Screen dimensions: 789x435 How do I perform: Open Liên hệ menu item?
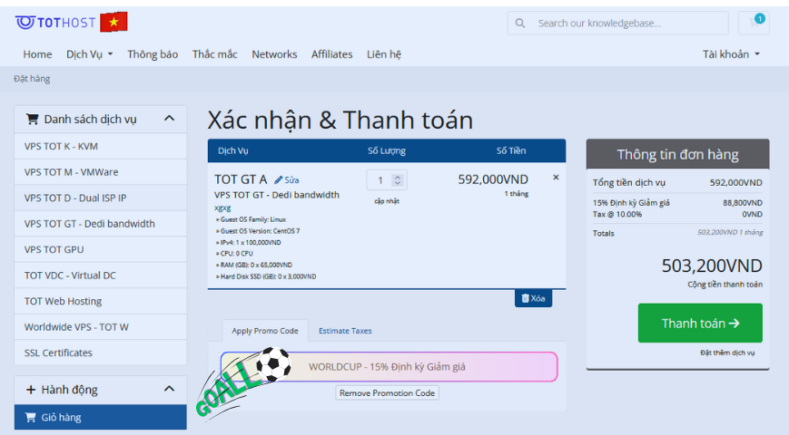coord(384,54)
